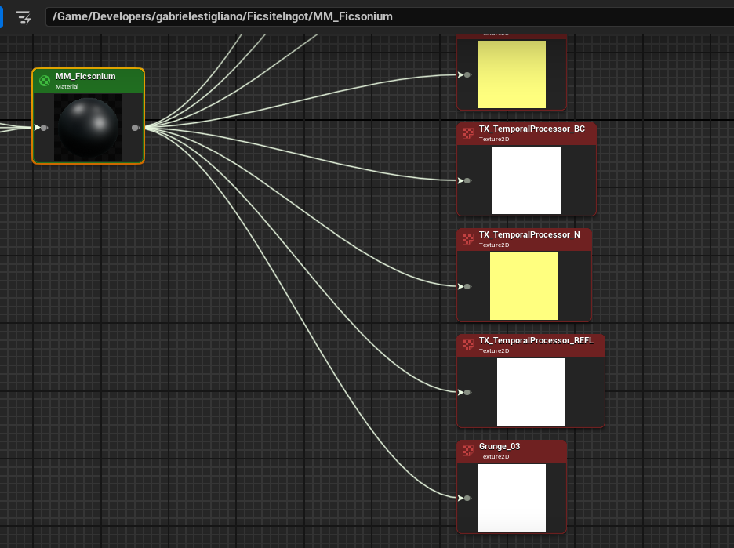Select MM_Ficsonium node title
This screenshot has width=734, height=548.
coord(85,76)
